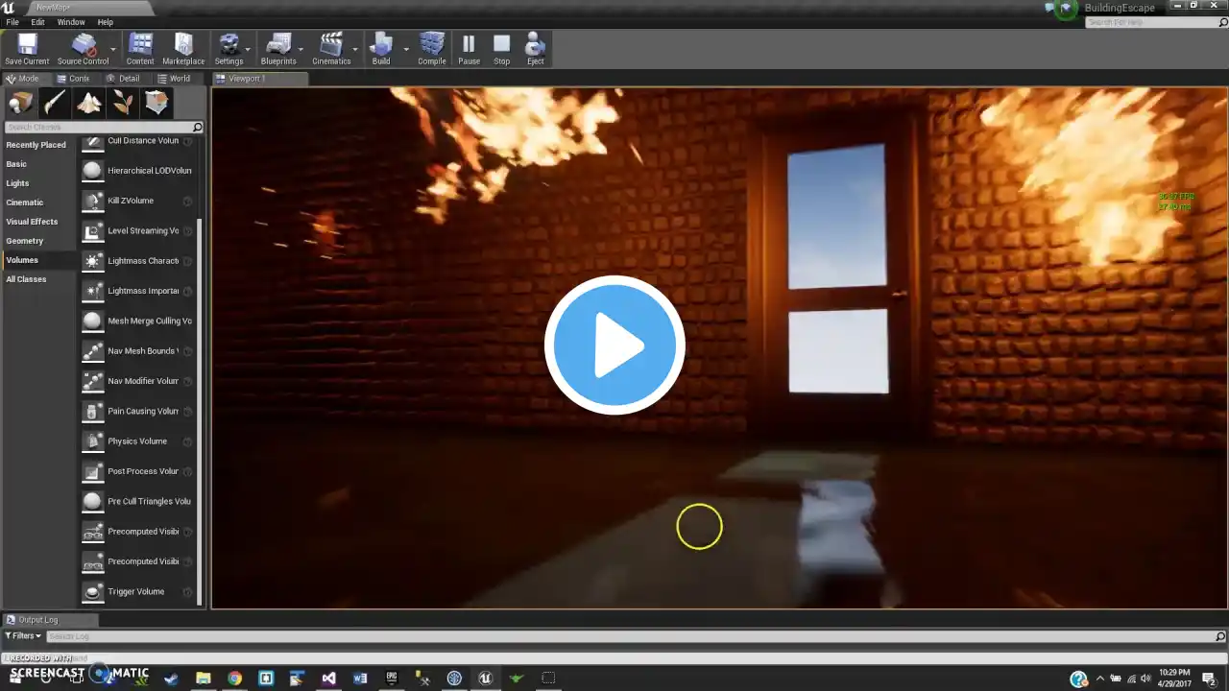Viewport: 1229px width, 691px height.
Task: Open the Edit menu
Action: (x=37, y=22)
